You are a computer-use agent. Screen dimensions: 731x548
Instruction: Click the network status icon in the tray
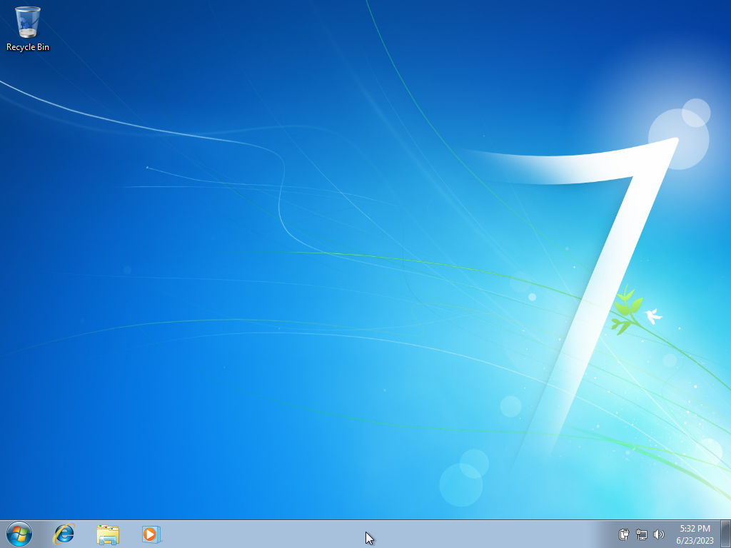pos(641,534)
